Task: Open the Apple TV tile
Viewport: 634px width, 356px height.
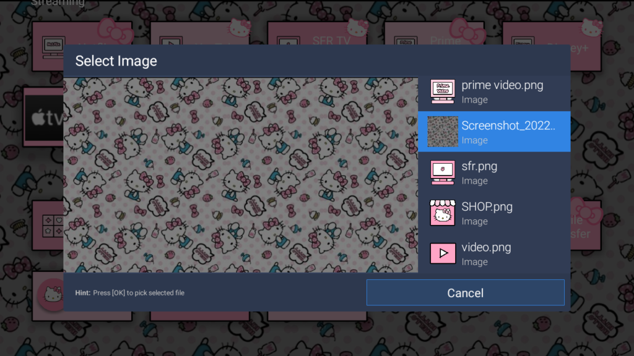Action: [44, 117]
